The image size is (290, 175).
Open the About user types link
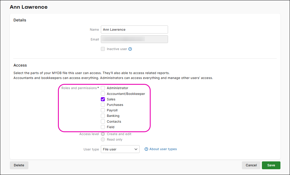click(x=163, y=149)
